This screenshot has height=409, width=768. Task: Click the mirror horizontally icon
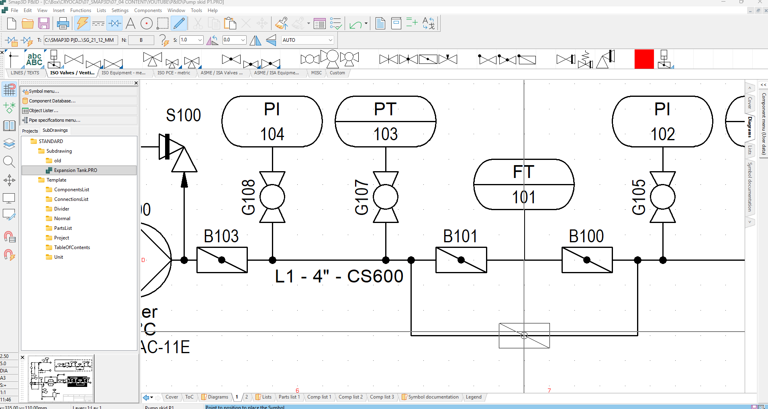[x=271, y=40]
